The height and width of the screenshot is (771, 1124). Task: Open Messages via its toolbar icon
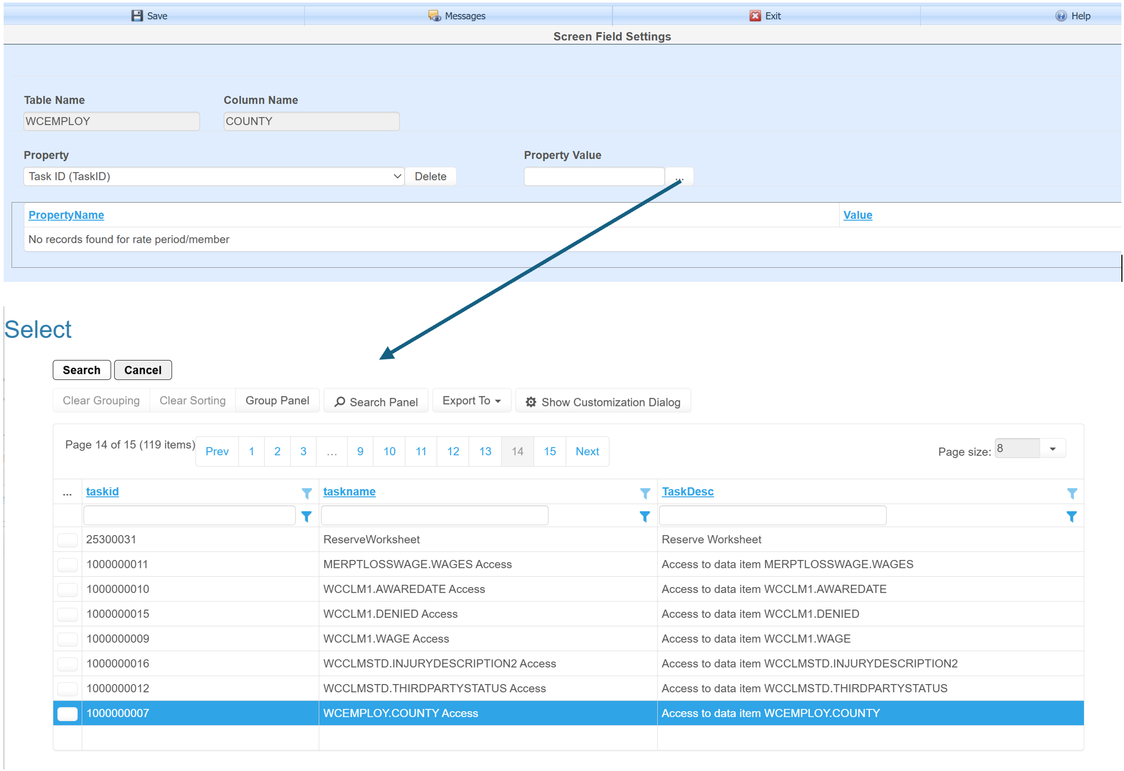tap(434, 16)
